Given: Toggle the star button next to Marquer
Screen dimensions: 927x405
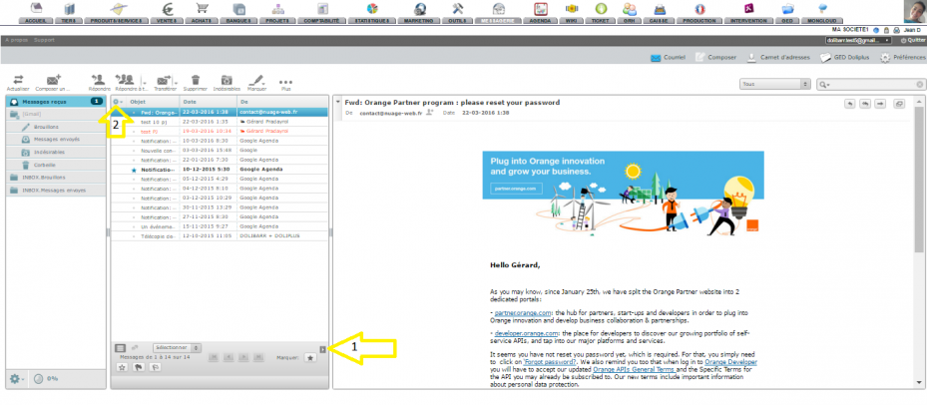Looking at the screenshot, I should pyautogui.click(x=309, y=358).
